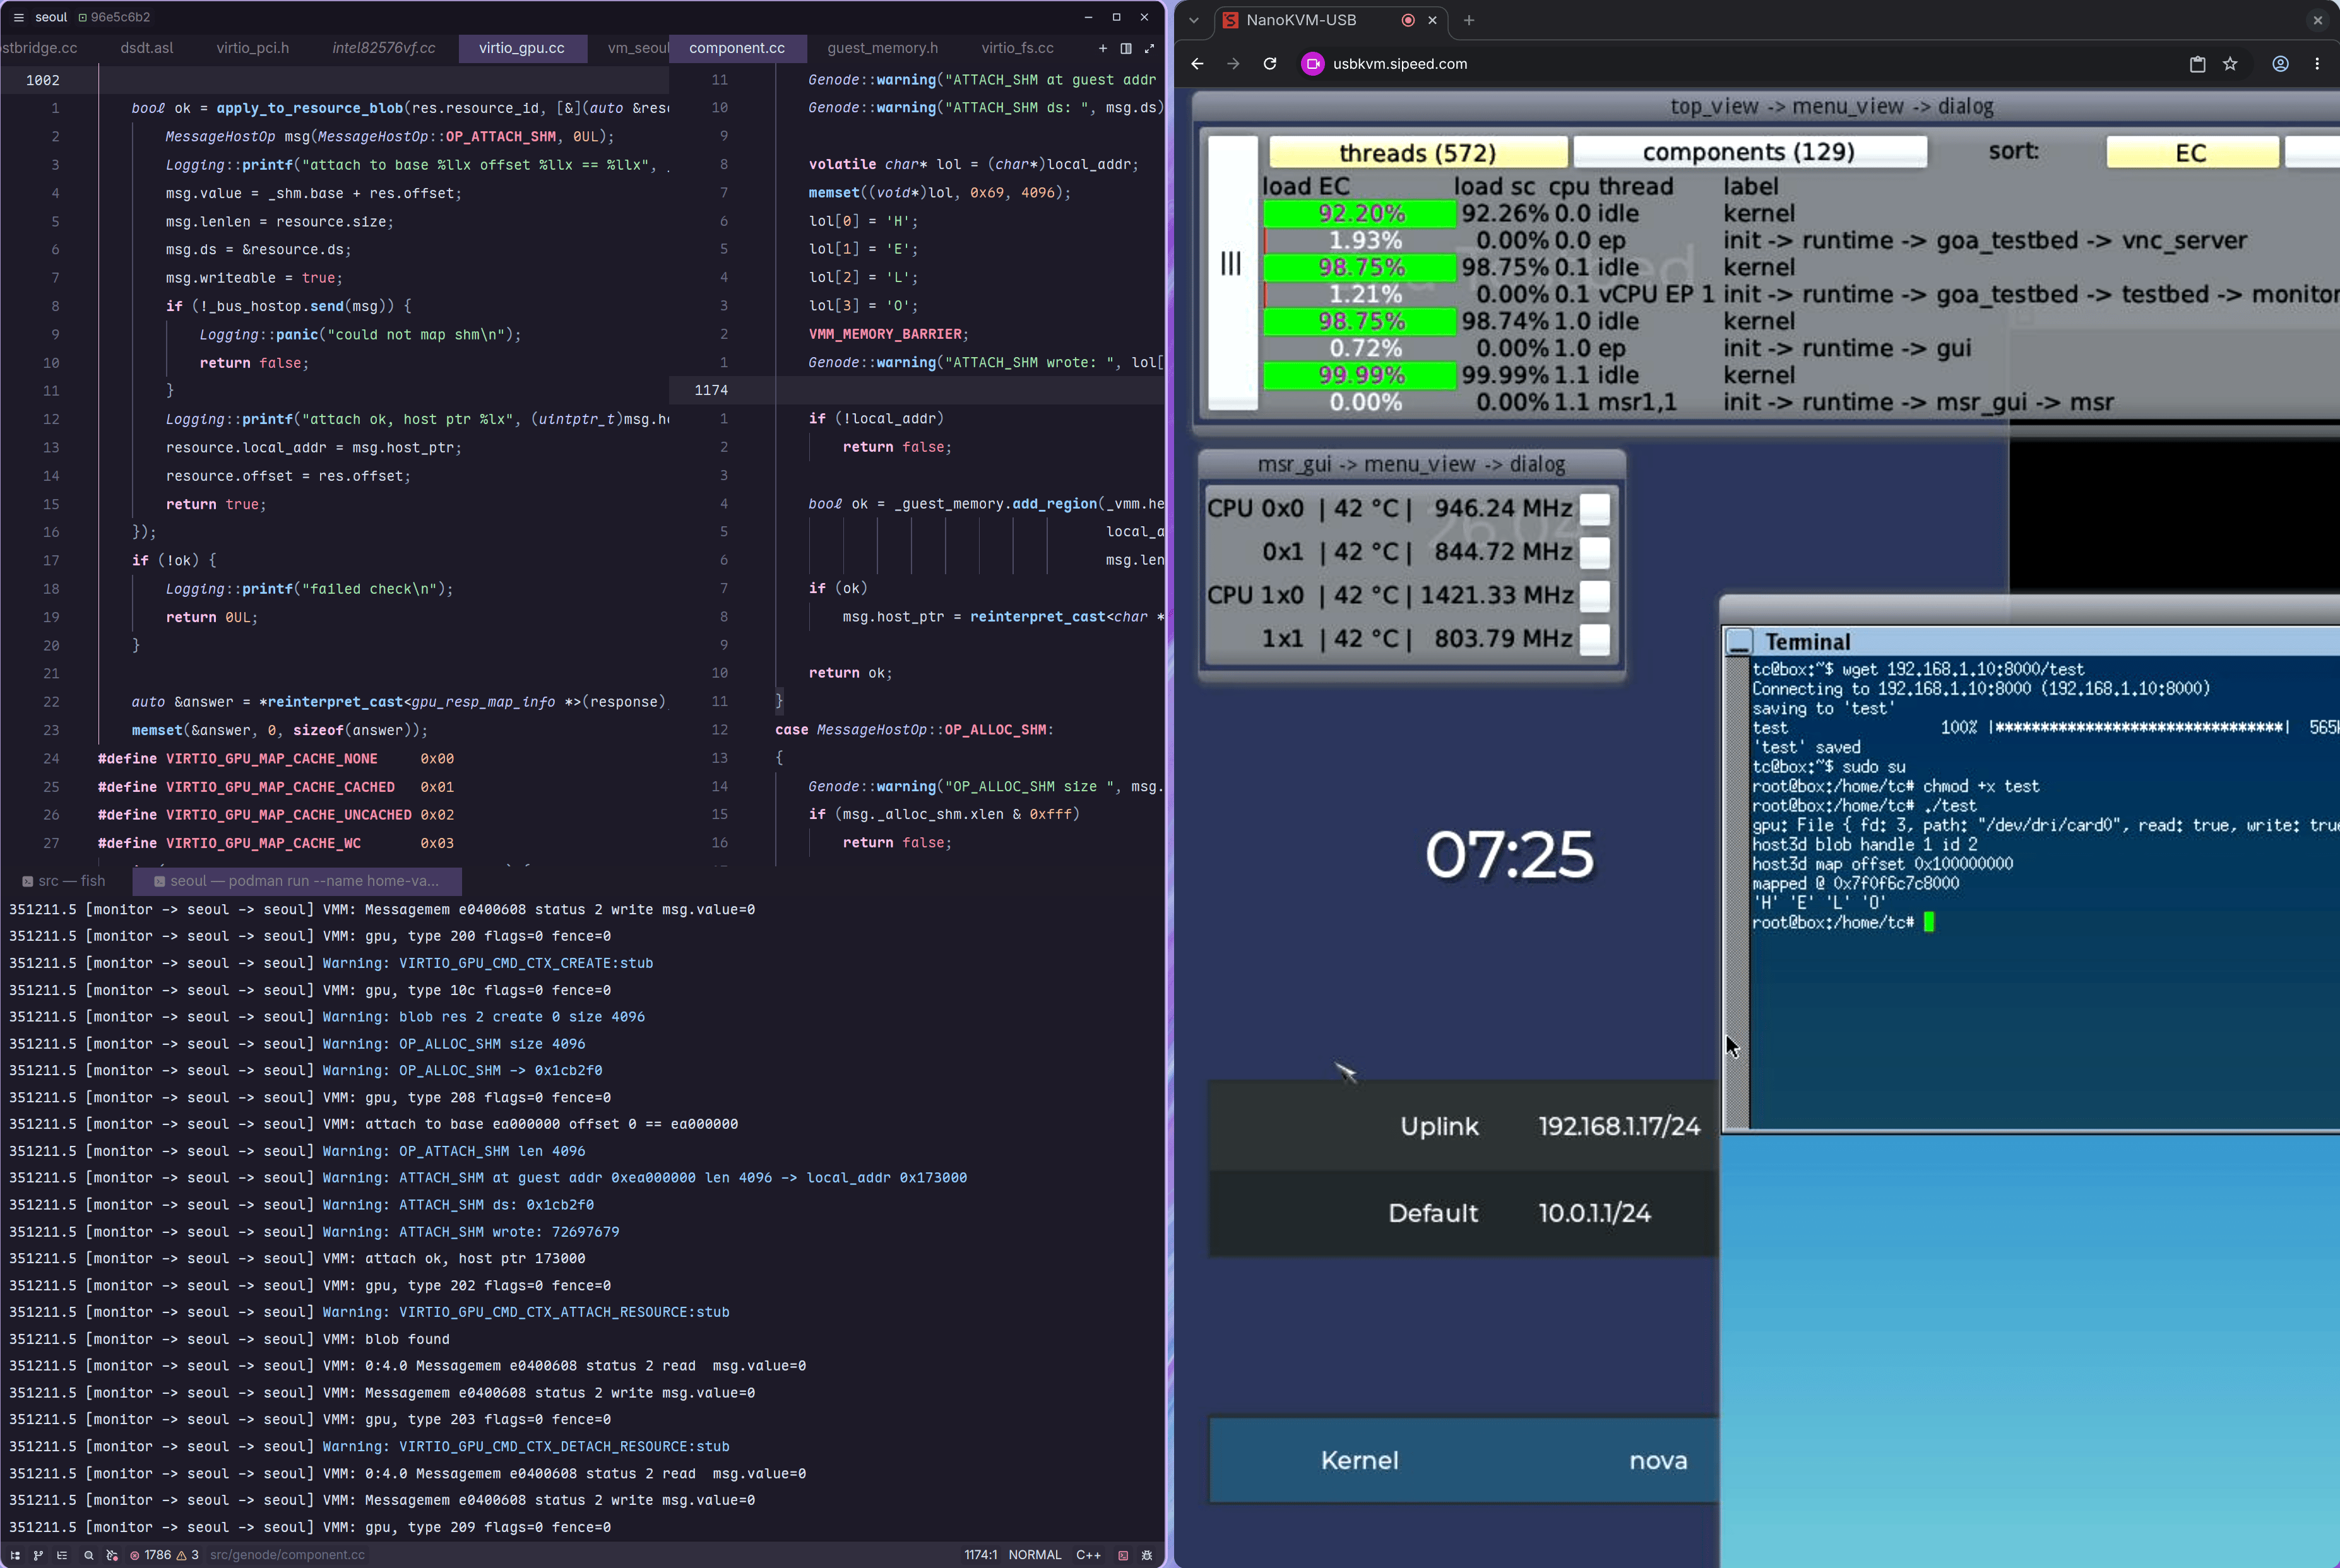Select the virtio_gpu.cc tab
This screenshot has height=1568, width=2340.
tap(522, 48)
